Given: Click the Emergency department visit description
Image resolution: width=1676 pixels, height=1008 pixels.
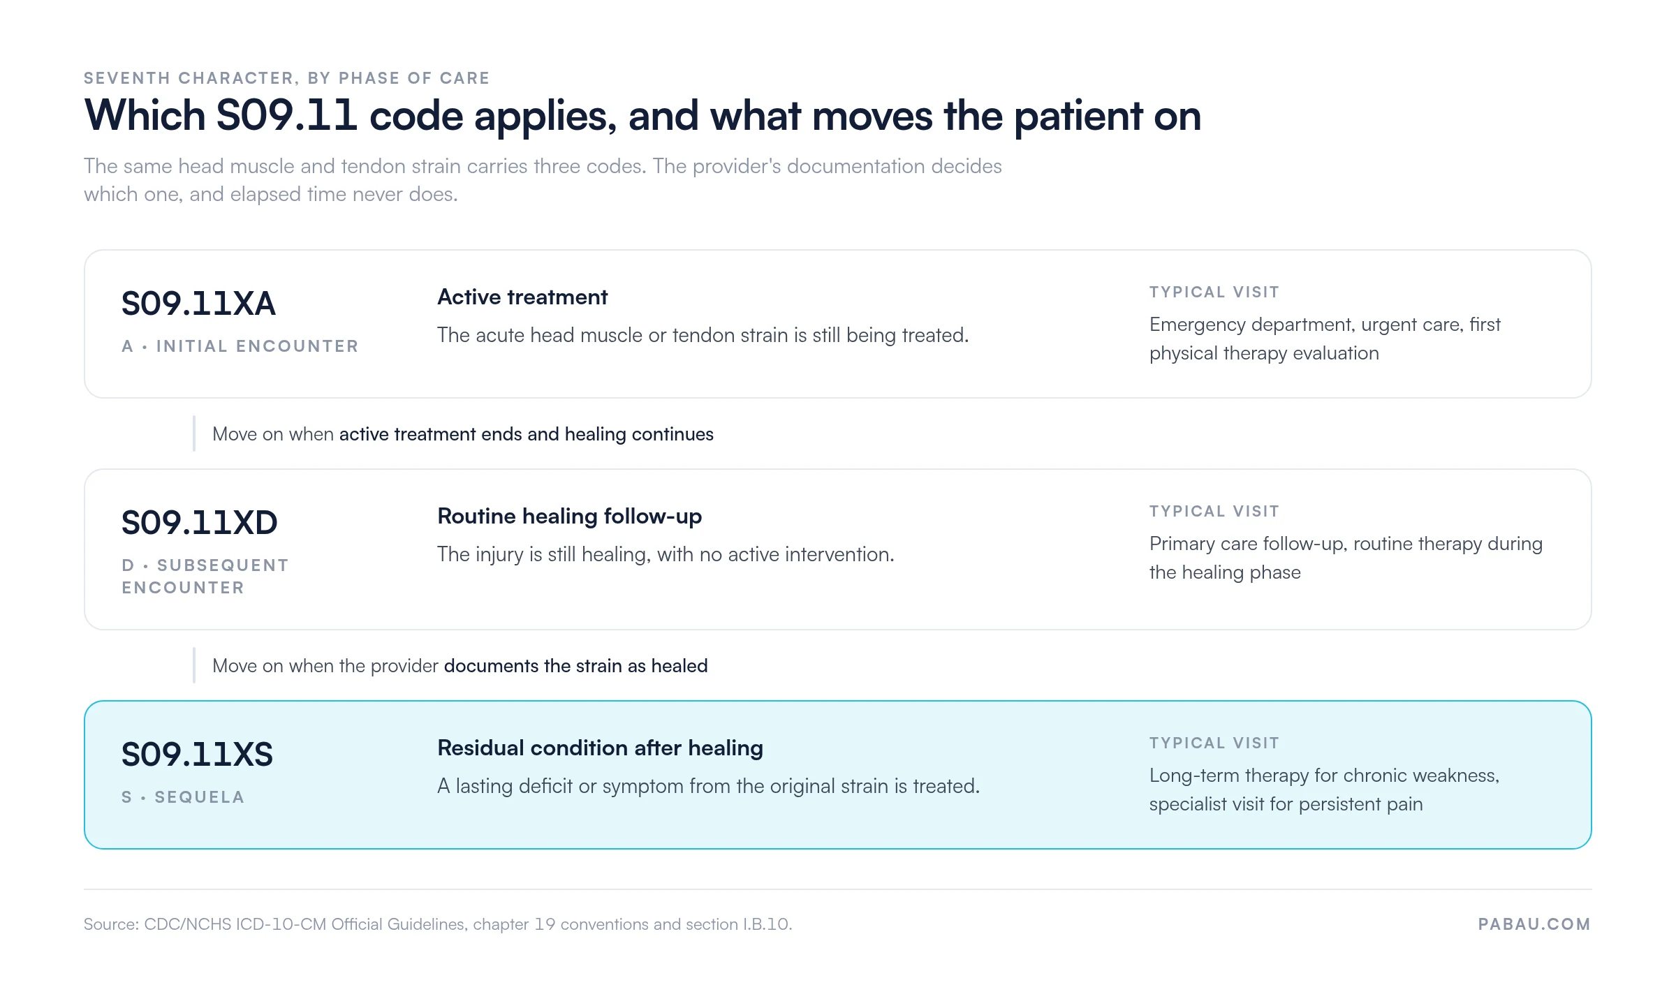Looking at the screenshot, I should click(x=1325, y=339).
